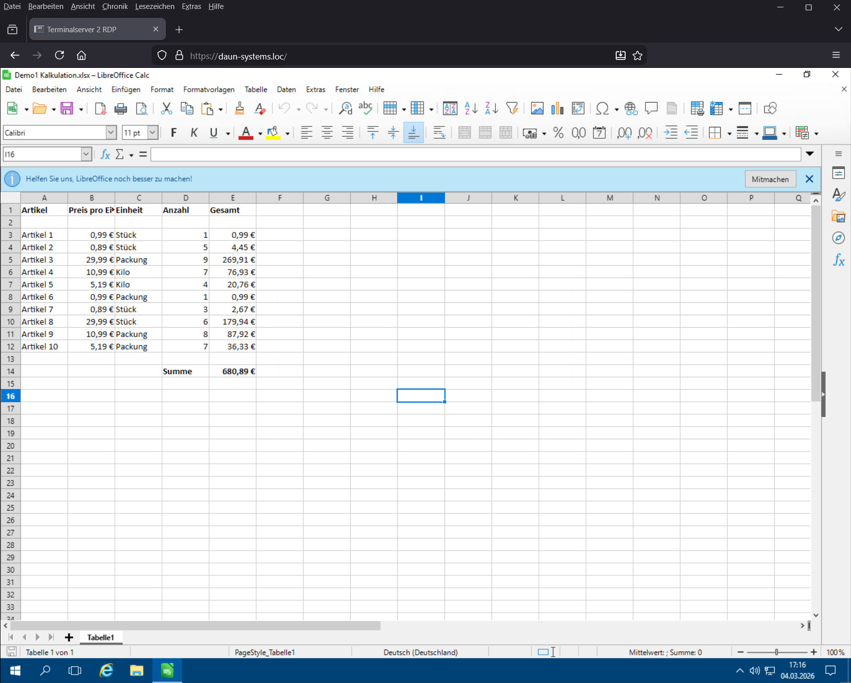Insert a chart via toolbar icon
851x683 pixels.
557,109
